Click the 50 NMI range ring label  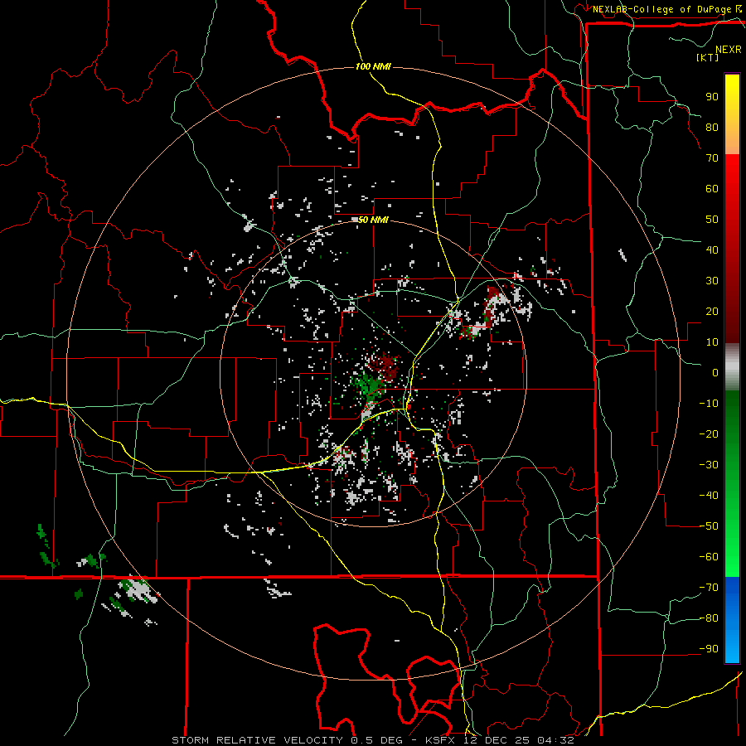pyautogui.click(x=373, y=220)
